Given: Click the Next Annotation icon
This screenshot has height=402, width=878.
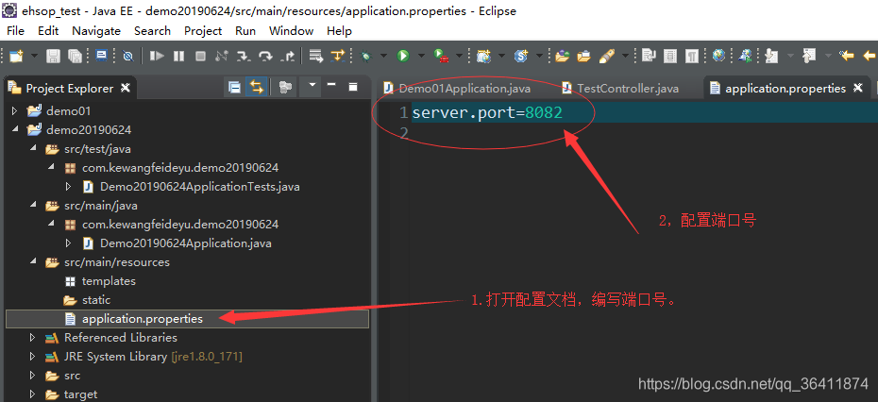Looking at the screenshot, I should pyautogui.click(x=771, y=56).
